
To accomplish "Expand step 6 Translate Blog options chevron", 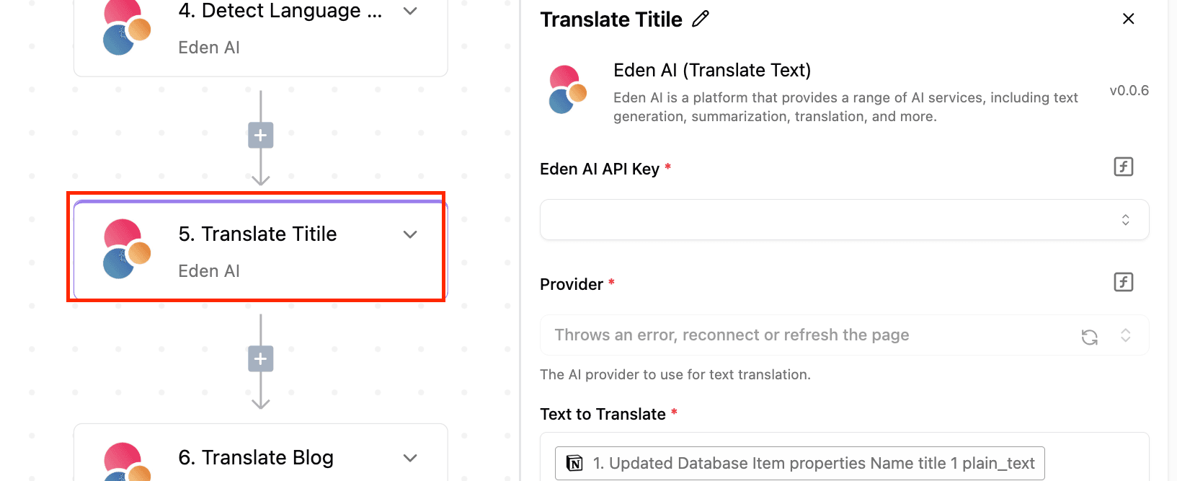I will [410, 458].
